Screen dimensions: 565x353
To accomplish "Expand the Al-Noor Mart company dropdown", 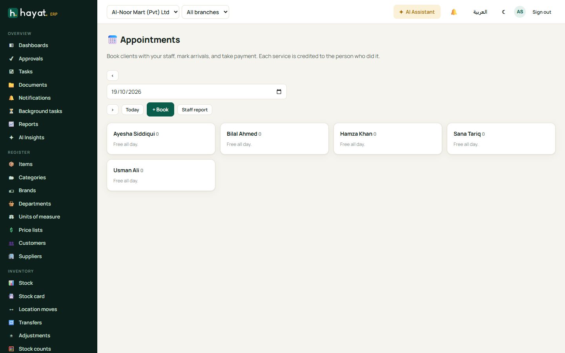I will point(143,12).
